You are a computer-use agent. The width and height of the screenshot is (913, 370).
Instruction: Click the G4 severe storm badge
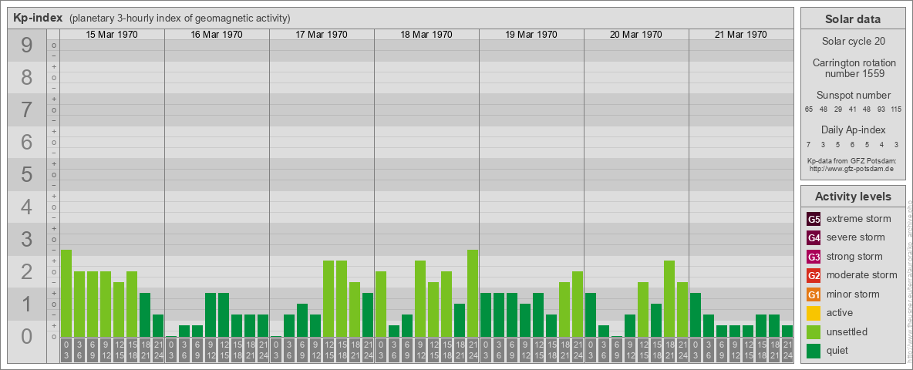[814, 238]
